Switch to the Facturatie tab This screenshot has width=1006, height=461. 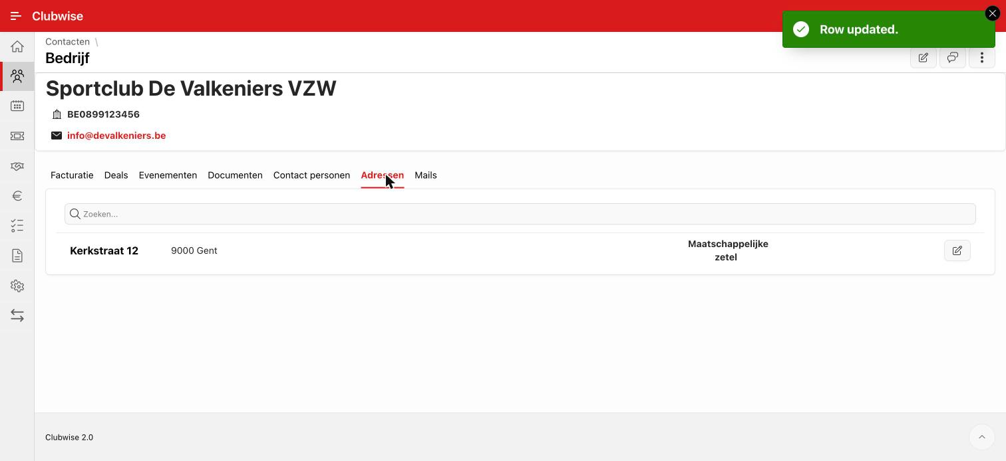tap(72, 175)
